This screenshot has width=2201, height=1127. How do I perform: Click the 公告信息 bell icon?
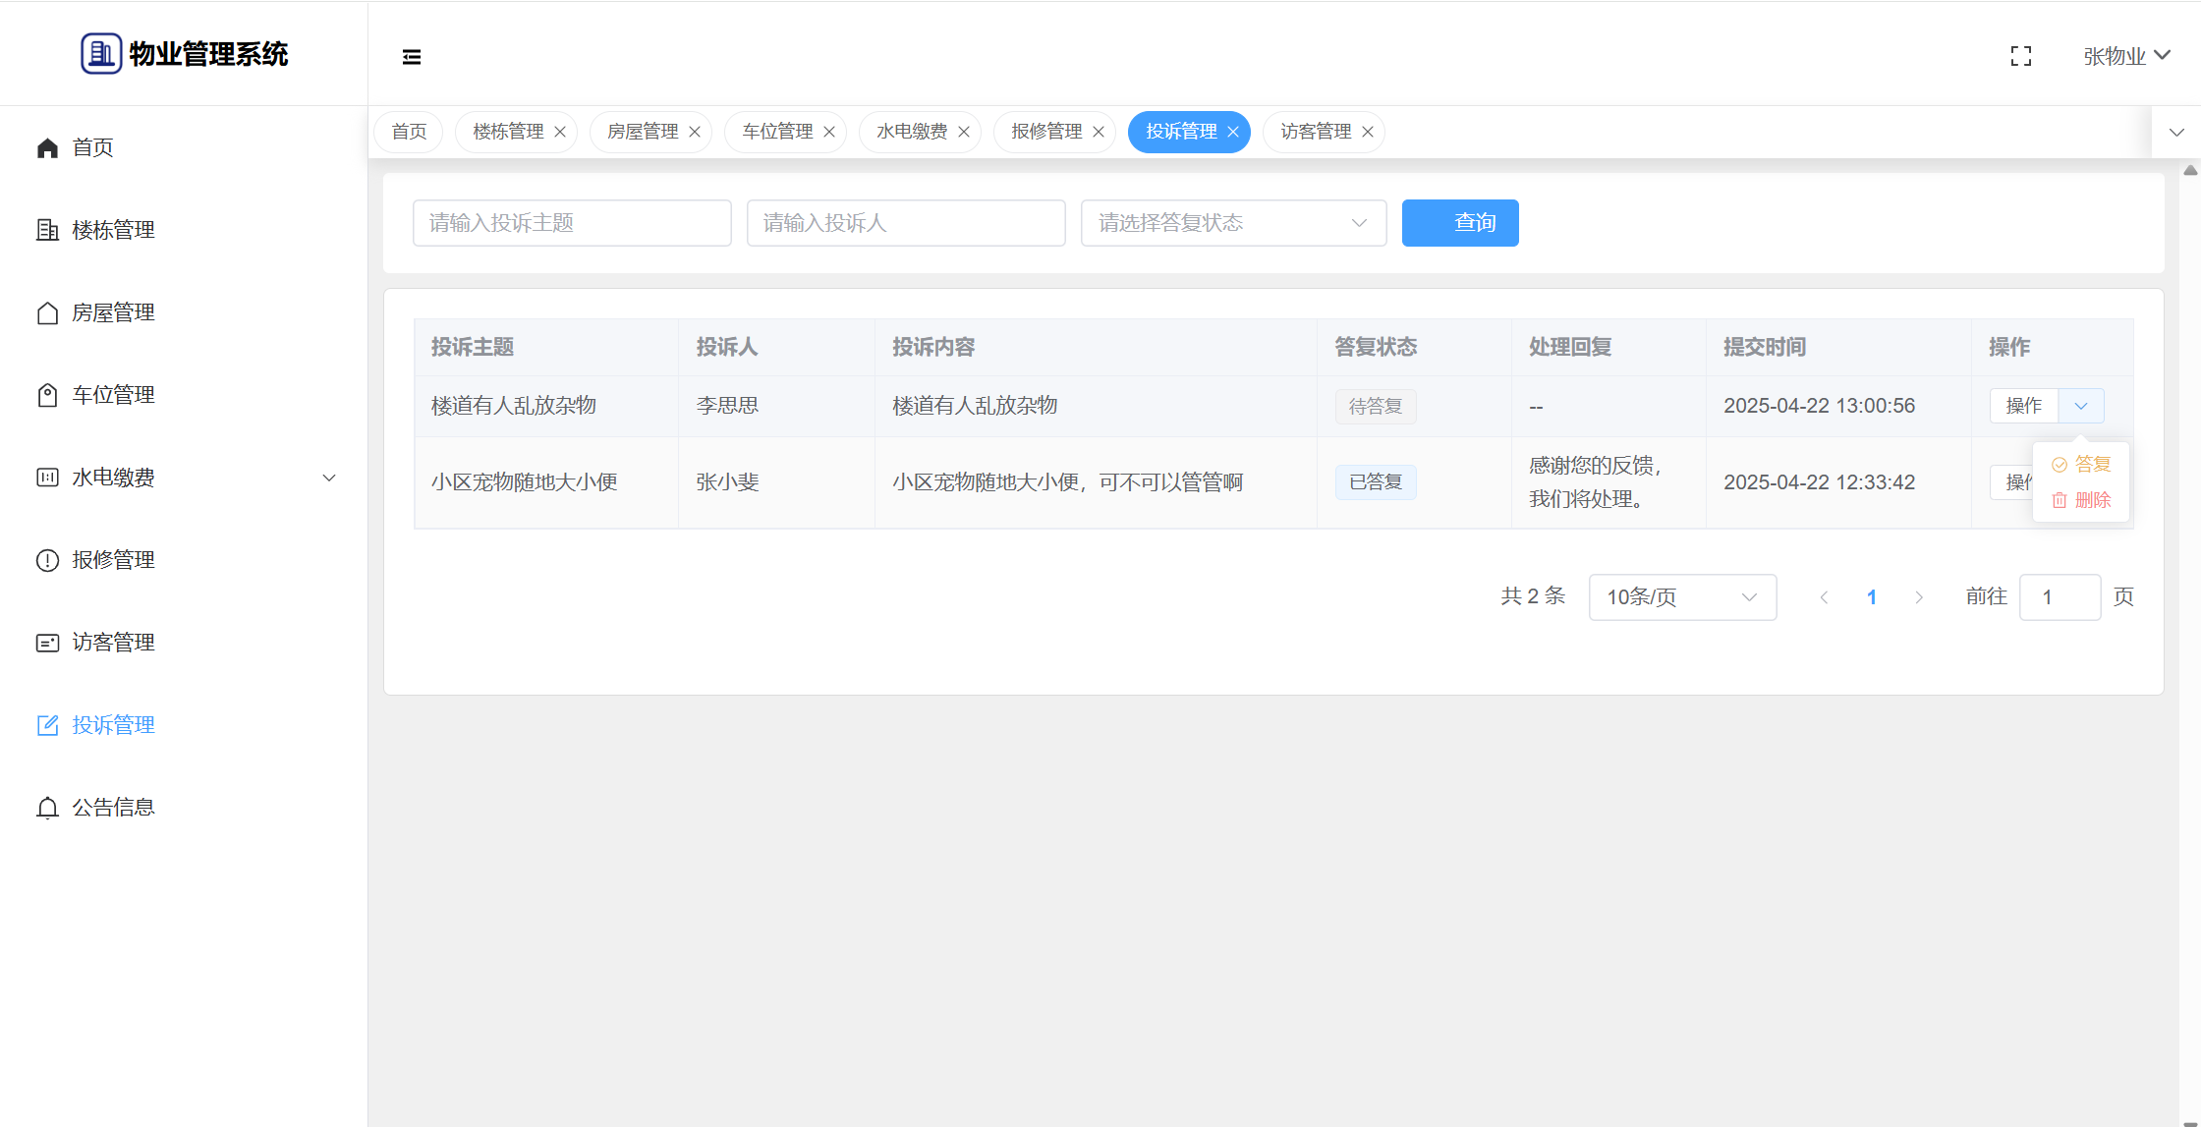point(47,808)
